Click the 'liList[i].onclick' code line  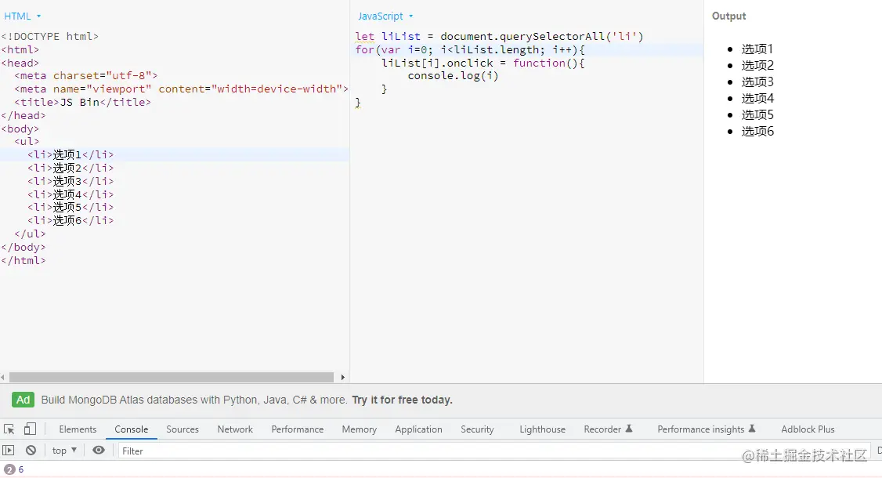tap(483, 63)
